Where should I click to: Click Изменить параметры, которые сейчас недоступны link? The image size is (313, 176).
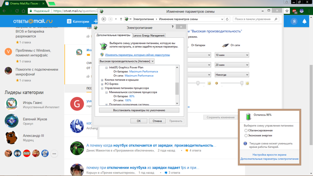[x=138, y=55]
